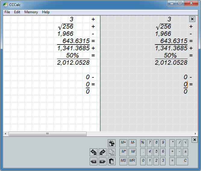201x171 pixels.
Task: Click the decimal point key
Action: (143, 152)
